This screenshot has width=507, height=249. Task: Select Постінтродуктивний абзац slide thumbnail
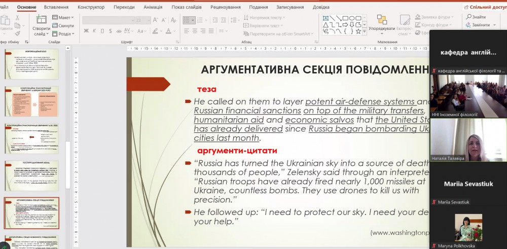[31, 175]
